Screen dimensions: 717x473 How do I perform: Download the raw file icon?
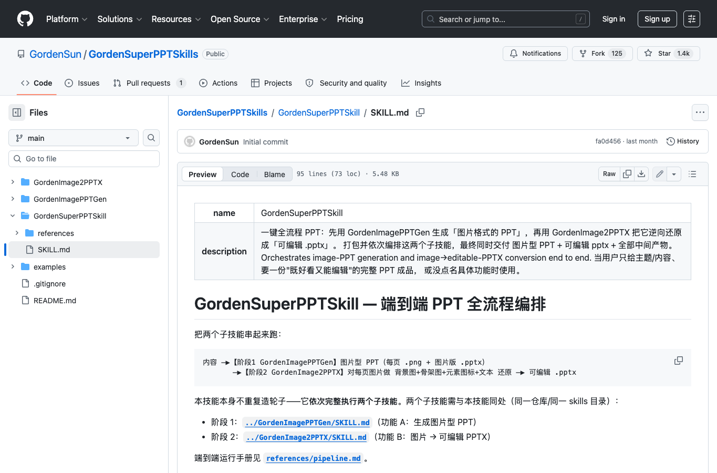(x=641, y=174)
